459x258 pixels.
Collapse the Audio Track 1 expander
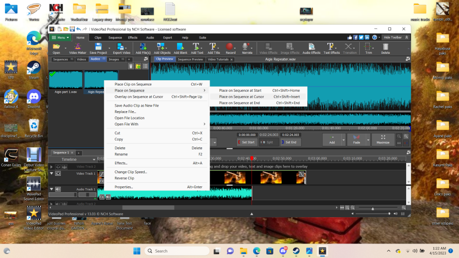[x=51, y=189]
